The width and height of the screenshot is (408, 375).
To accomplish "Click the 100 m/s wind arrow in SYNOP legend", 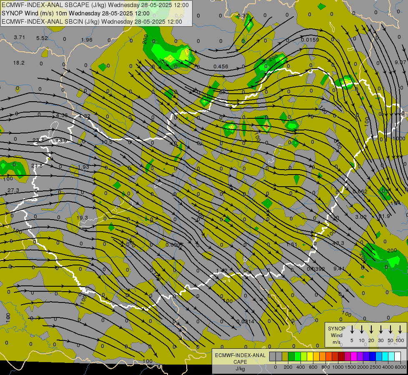I will (400, 330).
